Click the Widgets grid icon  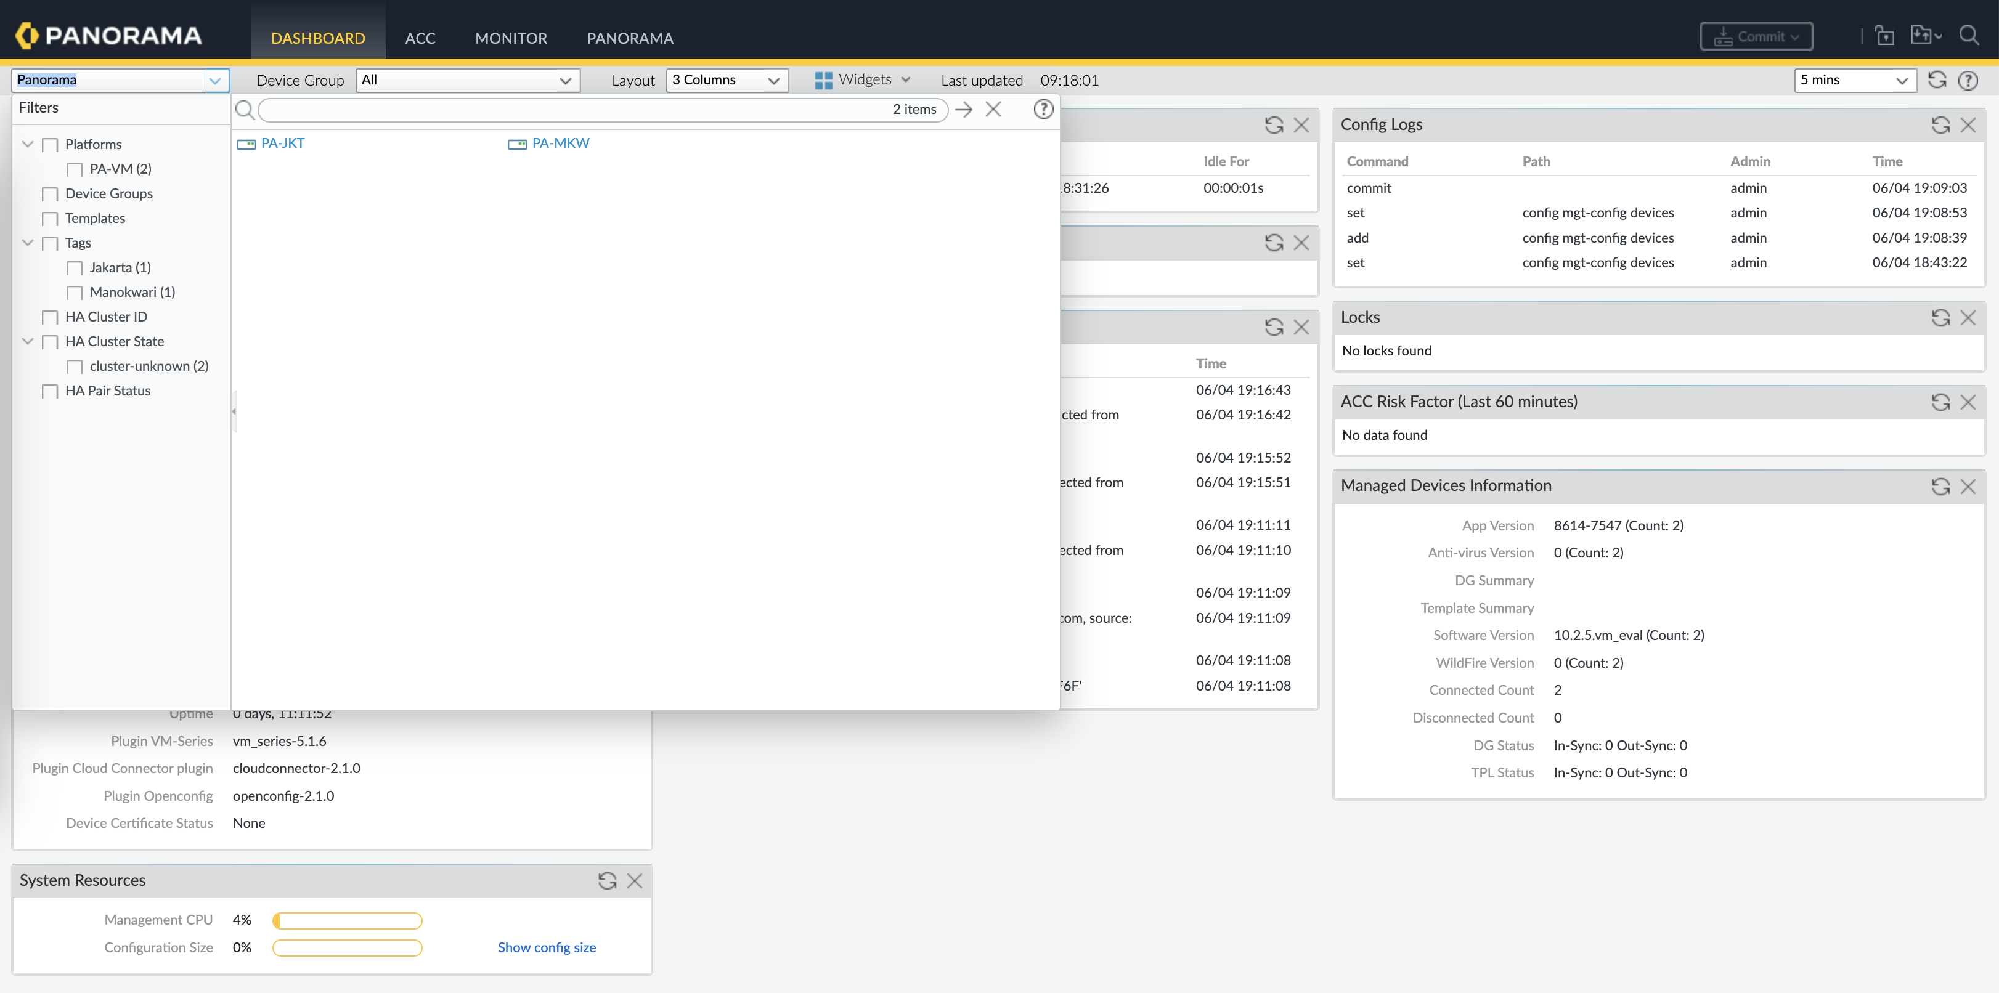[823, 80]
